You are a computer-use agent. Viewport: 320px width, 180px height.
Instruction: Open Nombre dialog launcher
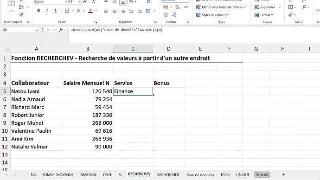click(188, 22)
